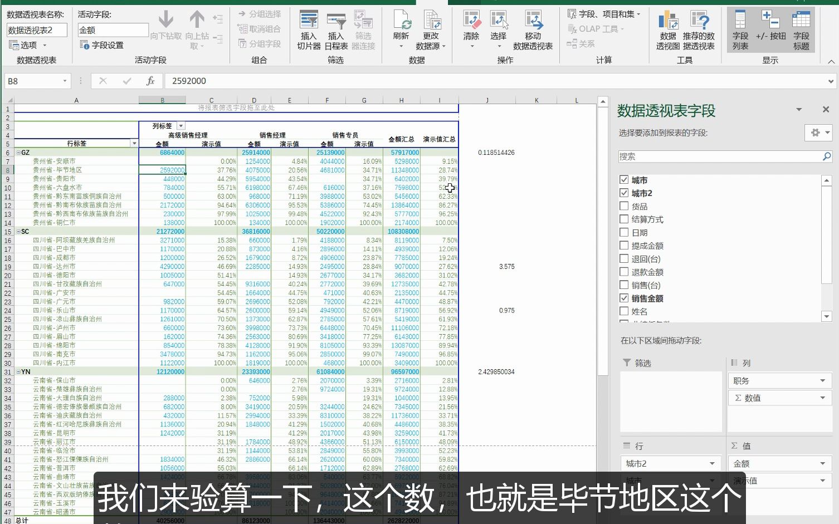Check the 日期 field in the field list
The height and width of the screenshot is (524, 839).
point(624,232)
